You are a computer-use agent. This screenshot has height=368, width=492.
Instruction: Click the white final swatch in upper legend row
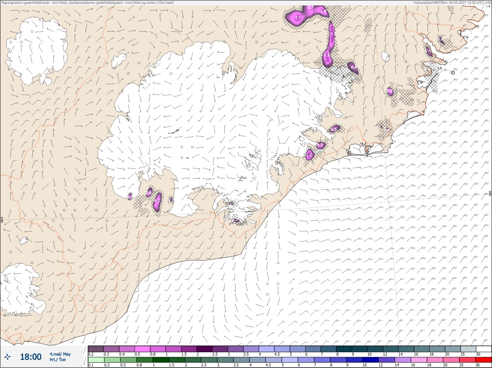coord(484,349)
